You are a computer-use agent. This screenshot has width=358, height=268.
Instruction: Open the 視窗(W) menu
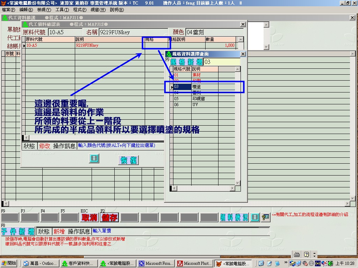coord(98,10)
